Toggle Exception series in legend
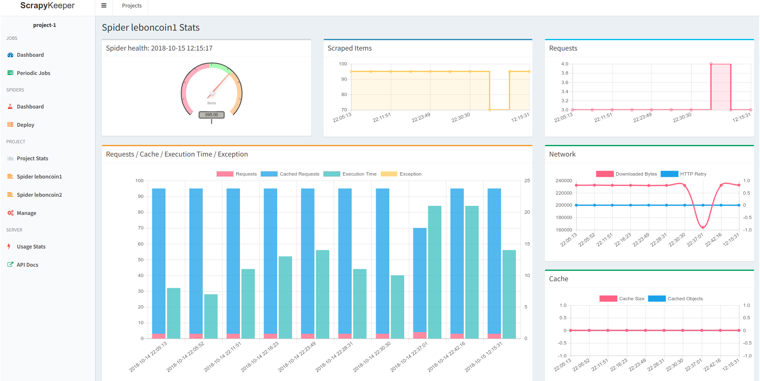Viewport: 760px width, 381px height. (401, 174)
